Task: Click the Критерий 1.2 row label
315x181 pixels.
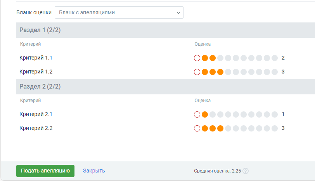Action: click(x=36, y=72)
